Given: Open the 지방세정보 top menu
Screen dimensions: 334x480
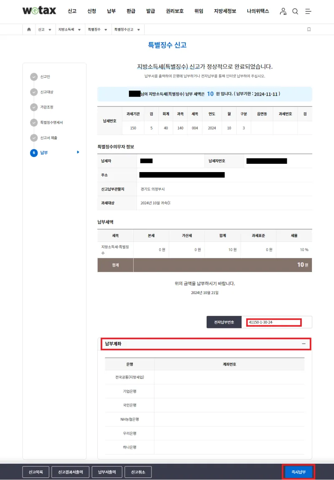Looking at the screenshot, I should (x=225, y=11).
